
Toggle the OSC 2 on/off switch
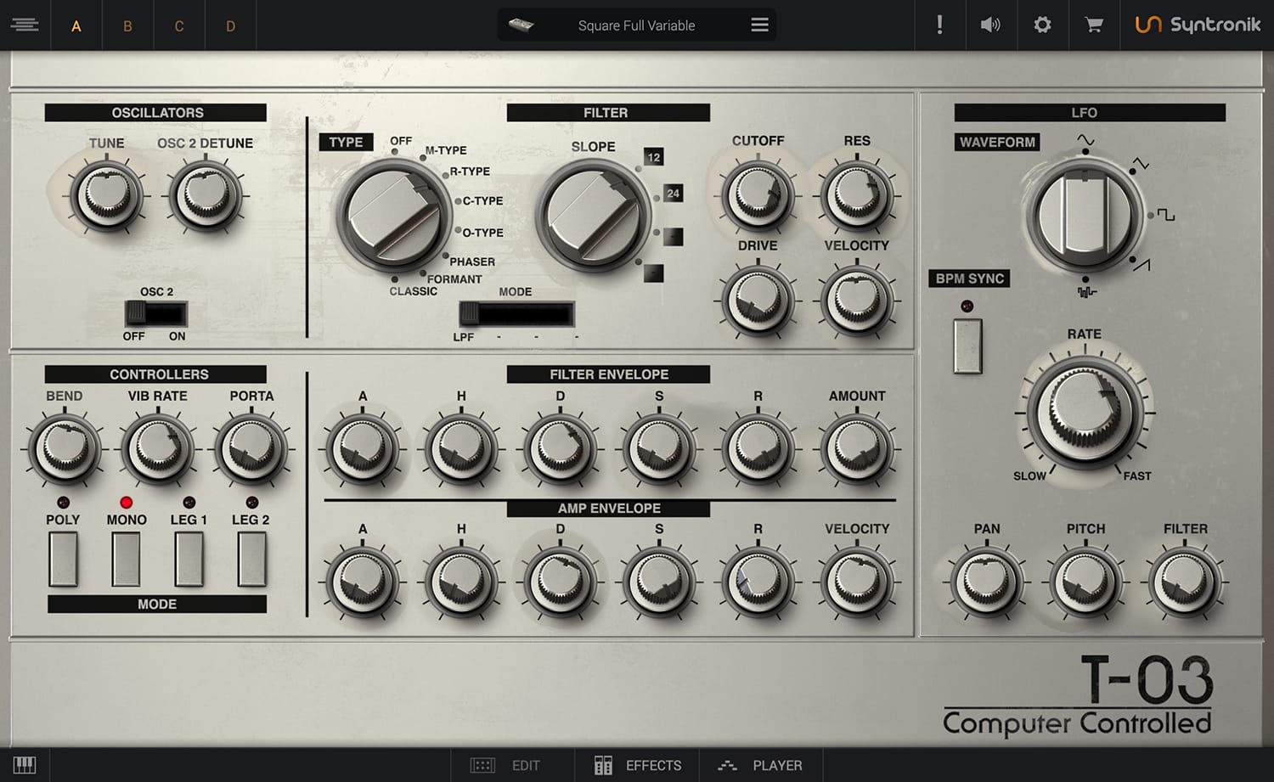[x=155, y=313]
